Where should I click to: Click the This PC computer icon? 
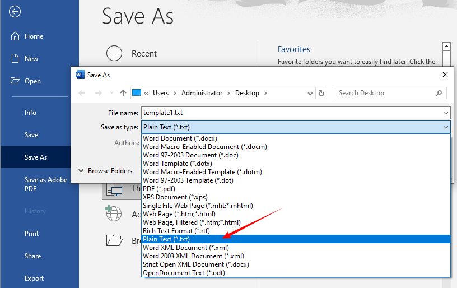tap(114, 191)
